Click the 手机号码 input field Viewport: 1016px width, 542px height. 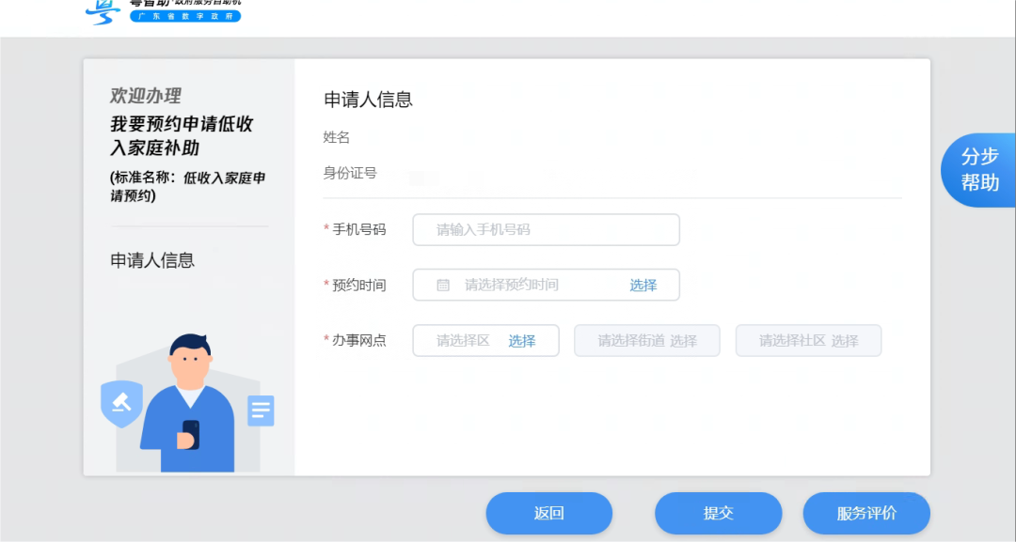point(546,229)
